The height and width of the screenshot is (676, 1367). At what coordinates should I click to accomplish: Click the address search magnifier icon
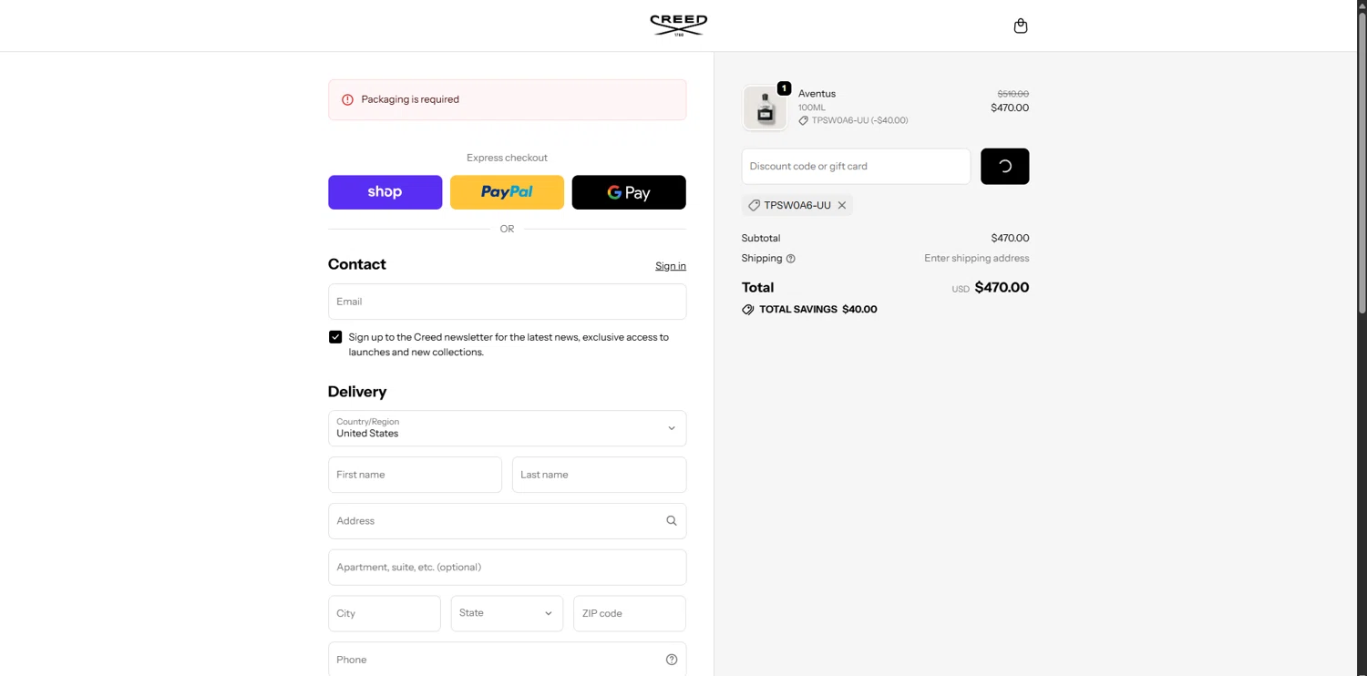pyautogui.click(x=672, y=521)
